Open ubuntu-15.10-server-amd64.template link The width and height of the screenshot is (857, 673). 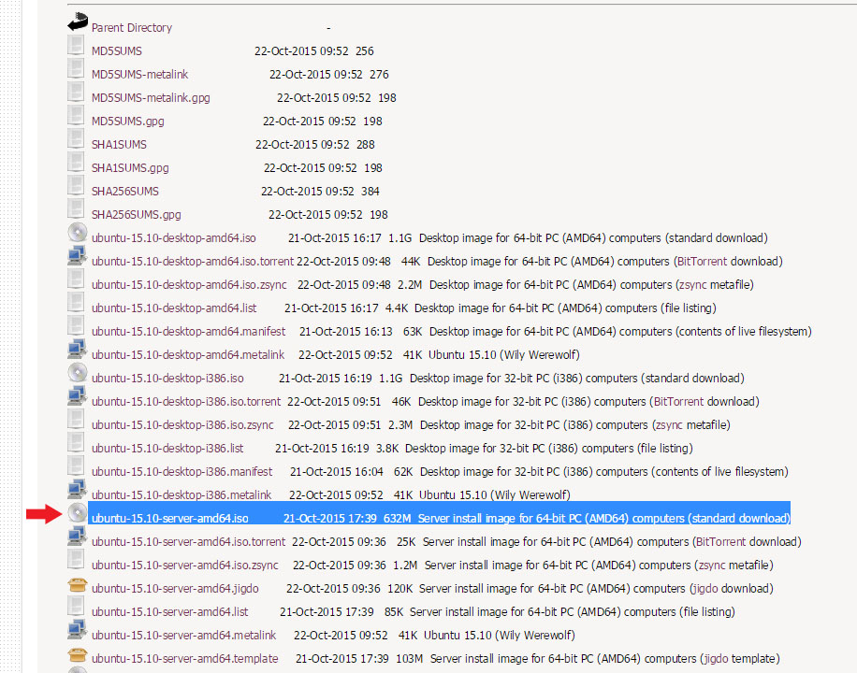coord(185,659)
